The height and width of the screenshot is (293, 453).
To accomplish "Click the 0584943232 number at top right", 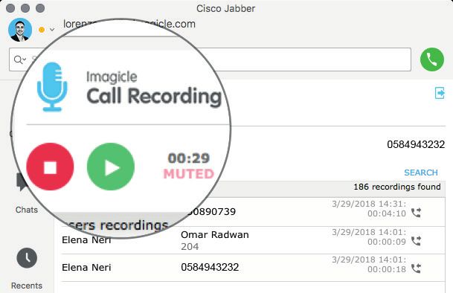I will [x=416, y=144].
